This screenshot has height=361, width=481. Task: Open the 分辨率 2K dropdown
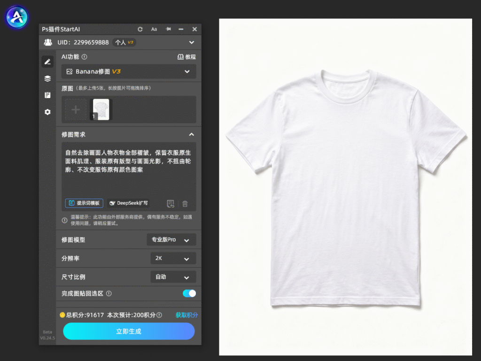coord(173,258)
